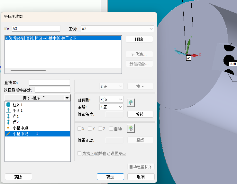Enable the X origin checkbox

coord(79,128)
